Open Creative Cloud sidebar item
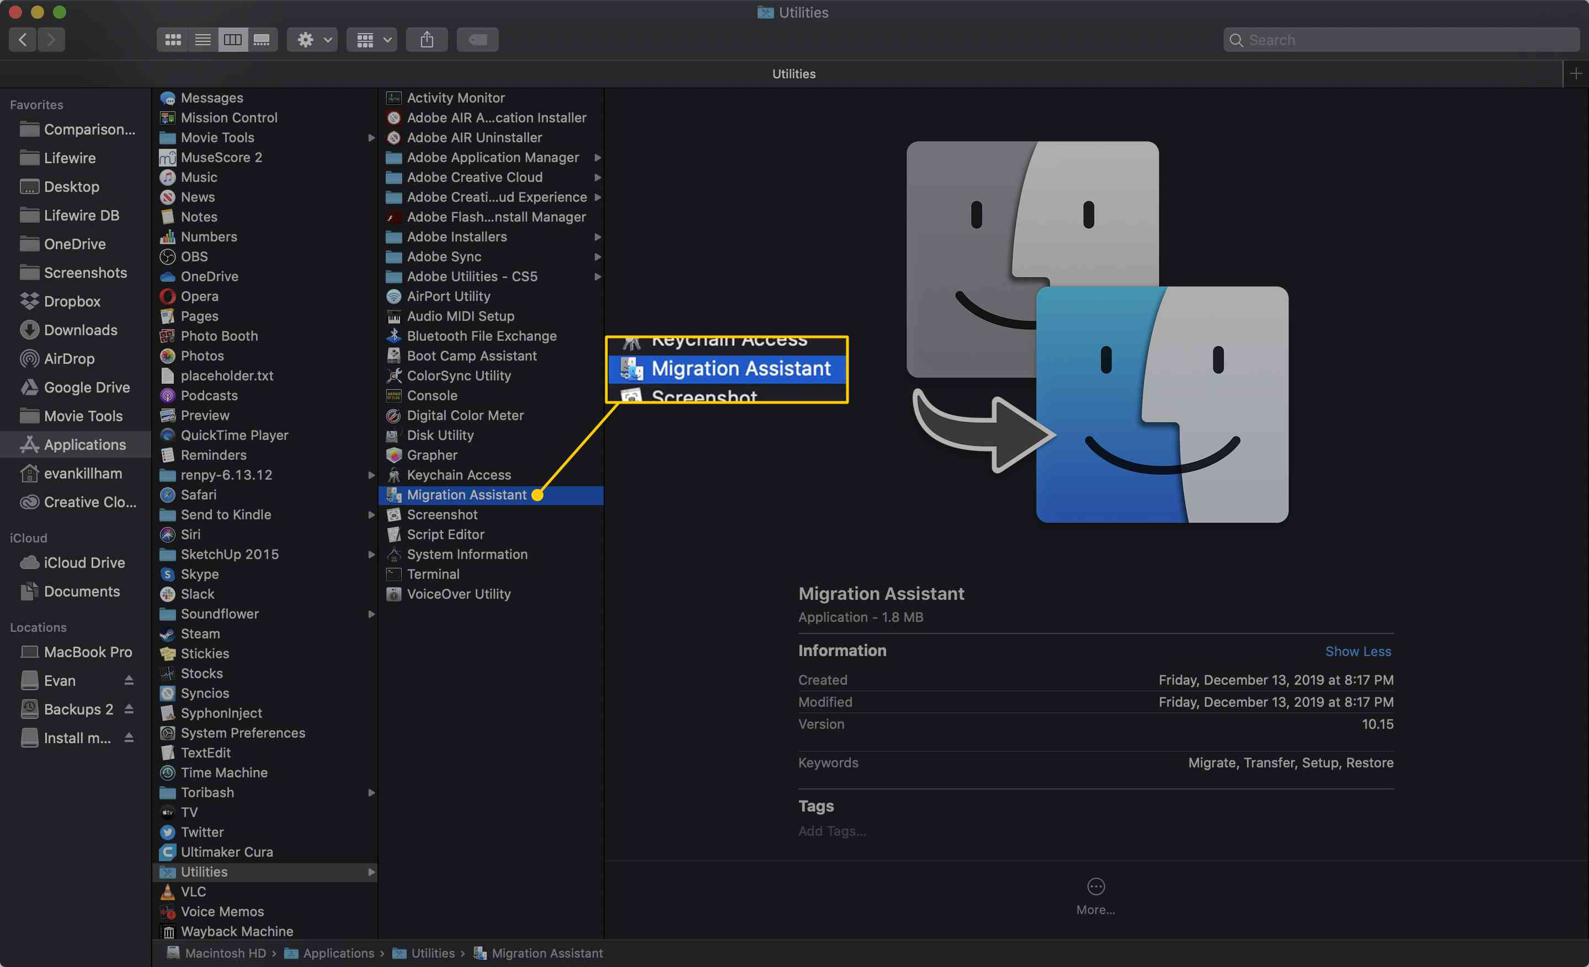 [x=76, y=502]
